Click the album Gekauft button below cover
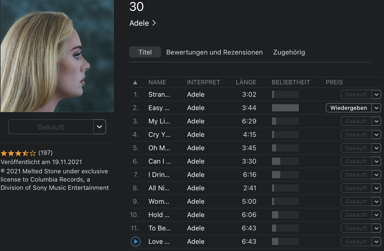384x251 pixels. point(51,127)
